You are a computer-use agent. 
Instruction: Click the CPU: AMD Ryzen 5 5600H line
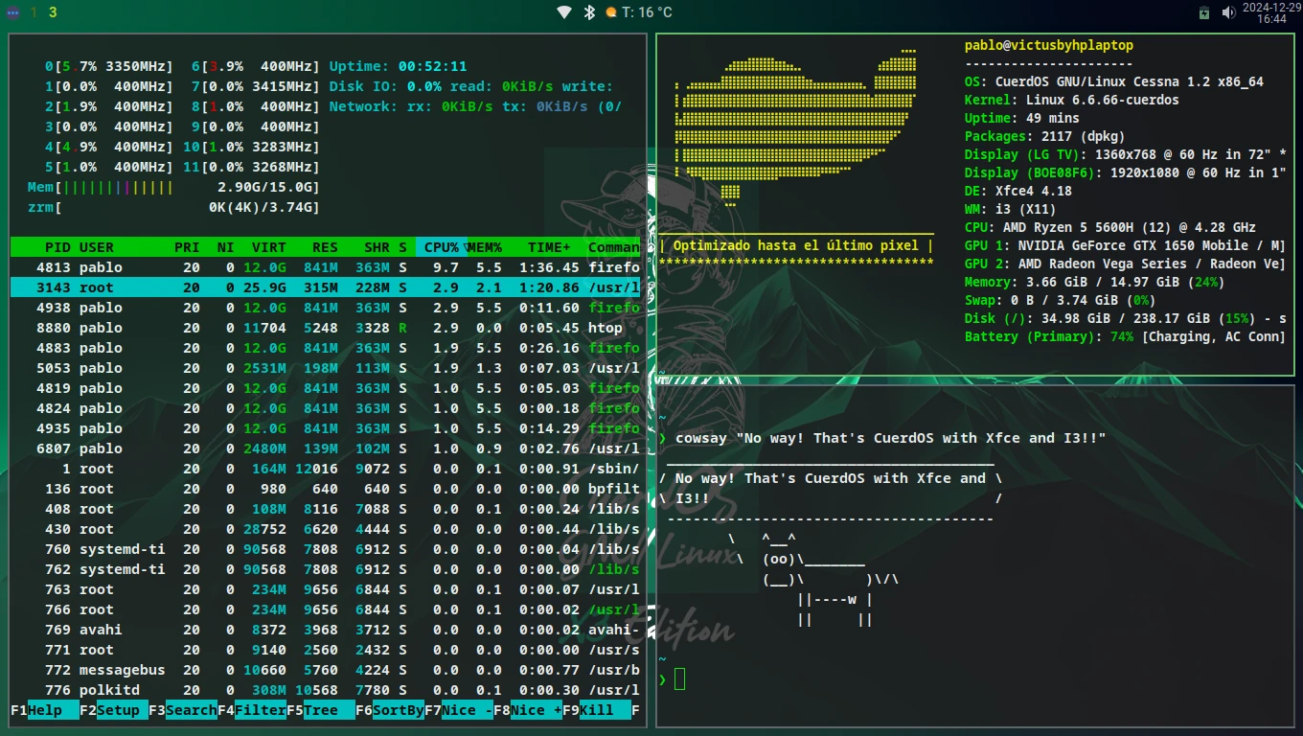(1110, 227)
